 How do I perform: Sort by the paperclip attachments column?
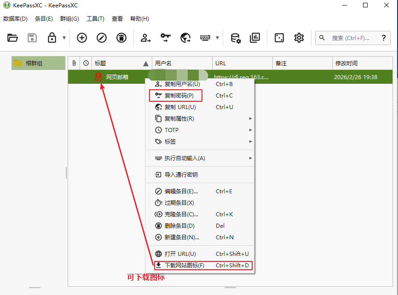74,63
